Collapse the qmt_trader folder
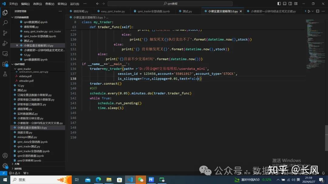Viewport: 328px width, 184px height. tap(24, 69)
